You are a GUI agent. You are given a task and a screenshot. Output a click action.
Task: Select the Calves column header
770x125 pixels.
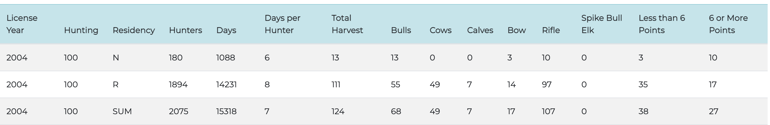480,30
